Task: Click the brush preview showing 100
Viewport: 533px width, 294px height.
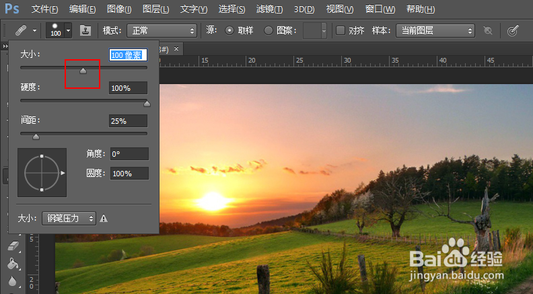Action: (55, 30)
